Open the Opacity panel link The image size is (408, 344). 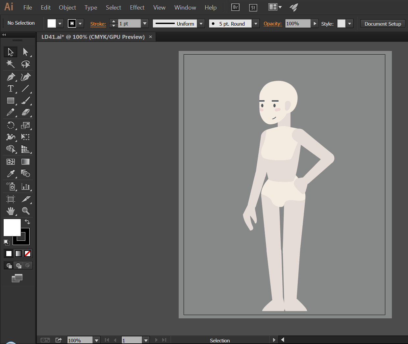click(273, 24)
